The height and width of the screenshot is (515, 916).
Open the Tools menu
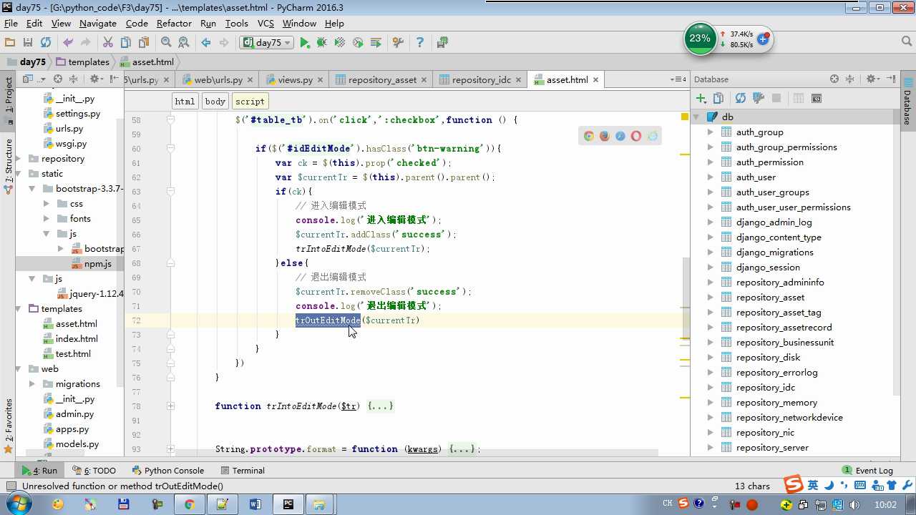pos(236,24)
